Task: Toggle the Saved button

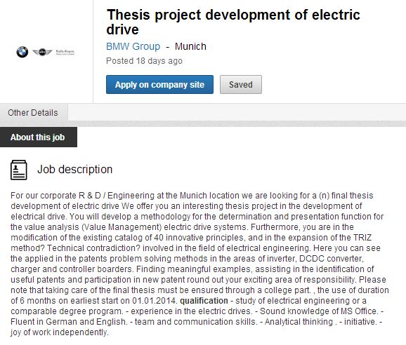Action: (x=241, y=85)
